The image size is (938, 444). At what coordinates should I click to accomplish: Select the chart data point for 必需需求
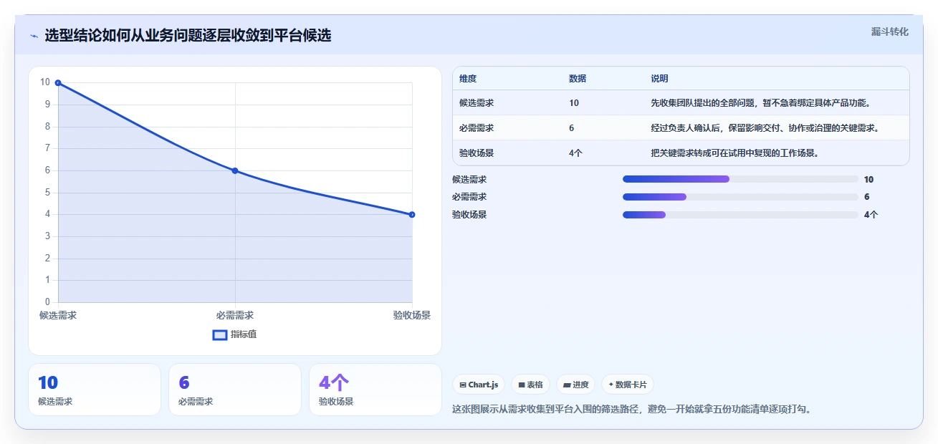tap(235, 170)
